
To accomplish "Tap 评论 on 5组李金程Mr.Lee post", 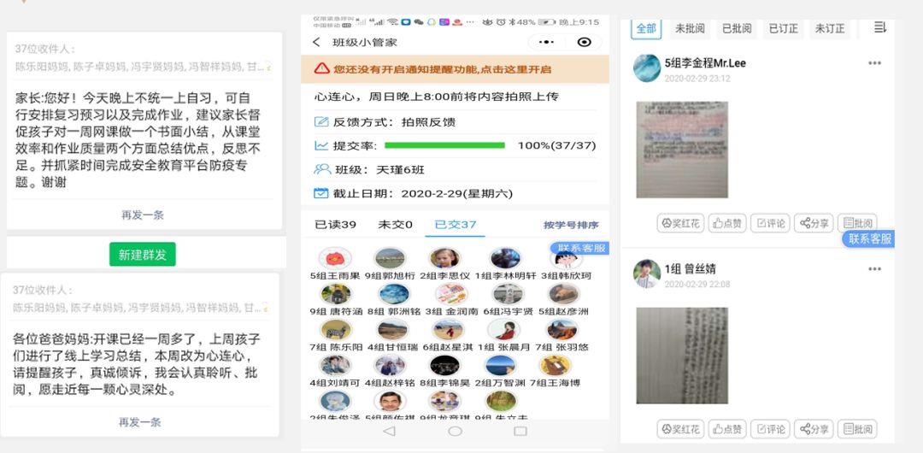I will [771, 223].
